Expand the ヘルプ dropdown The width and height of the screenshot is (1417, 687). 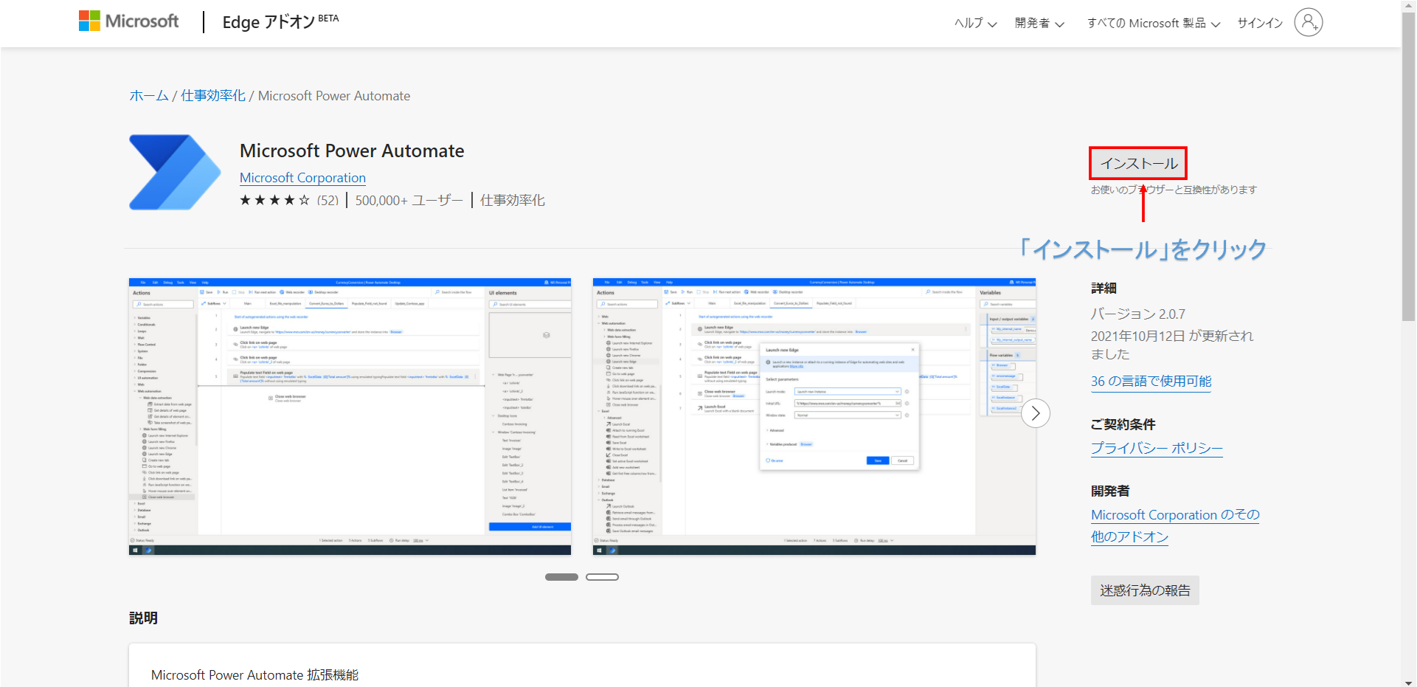[974, 23]
